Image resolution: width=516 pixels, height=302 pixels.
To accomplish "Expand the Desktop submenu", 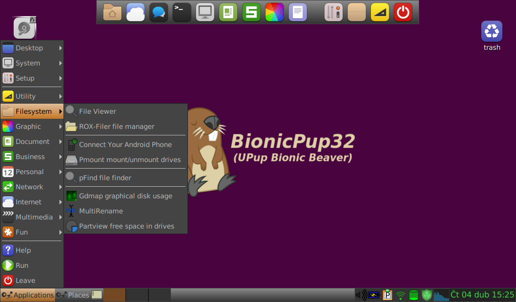I will 31,48.
